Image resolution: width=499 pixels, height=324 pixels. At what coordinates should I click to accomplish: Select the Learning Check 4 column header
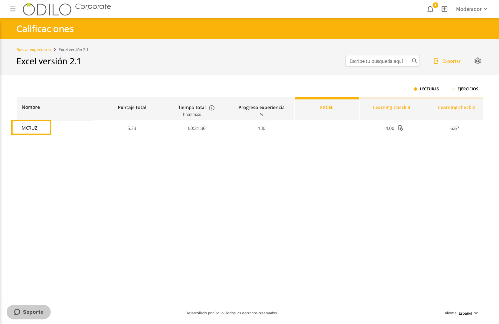pyautogui.click(x=391, y=108)
